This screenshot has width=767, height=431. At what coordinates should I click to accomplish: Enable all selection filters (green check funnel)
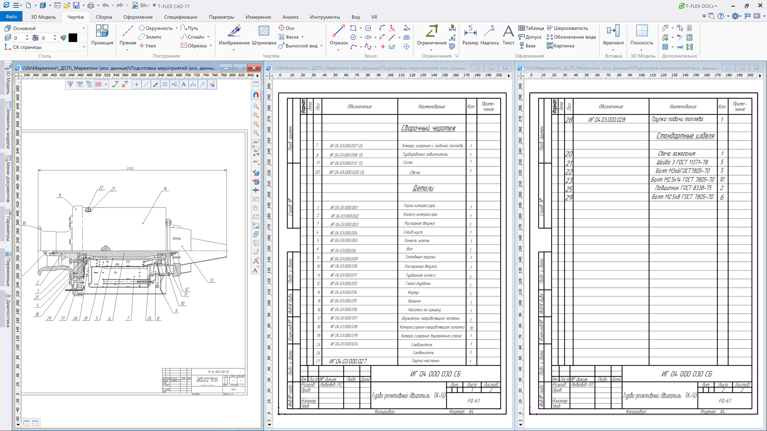(x=115, y=85)
